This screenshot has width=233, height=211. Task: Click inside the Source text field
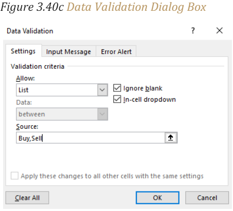tap(91, 138)
